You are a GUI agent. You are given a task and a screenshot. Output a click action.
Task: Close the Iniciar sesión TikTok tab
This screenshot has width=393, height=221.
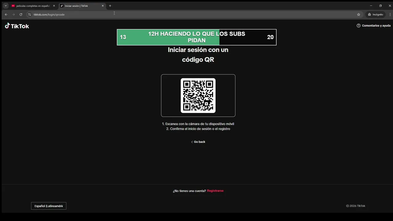click(103, 6)
